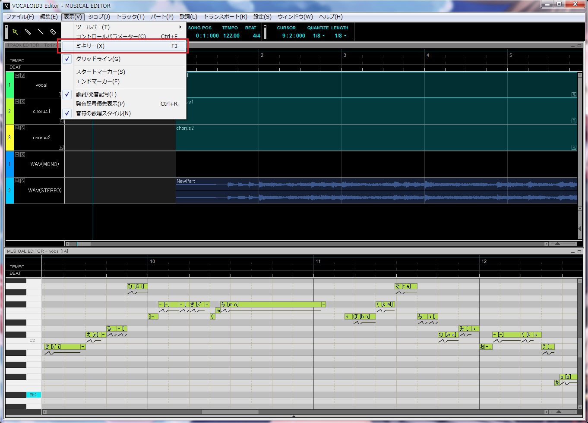Click the BEAT value 4/4
This screenshot has height=423, width=588.
256,36
